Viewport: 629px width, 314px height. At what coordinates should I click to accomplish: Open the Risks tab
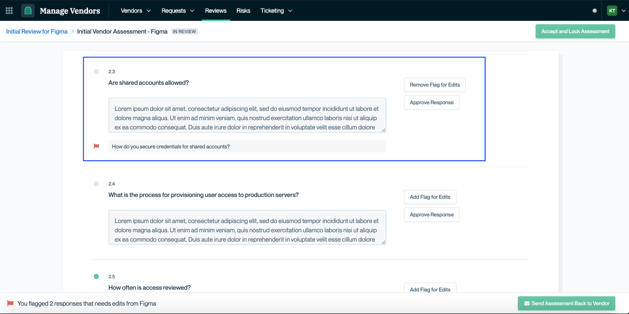pyautogui.click(x=243, y=11)
